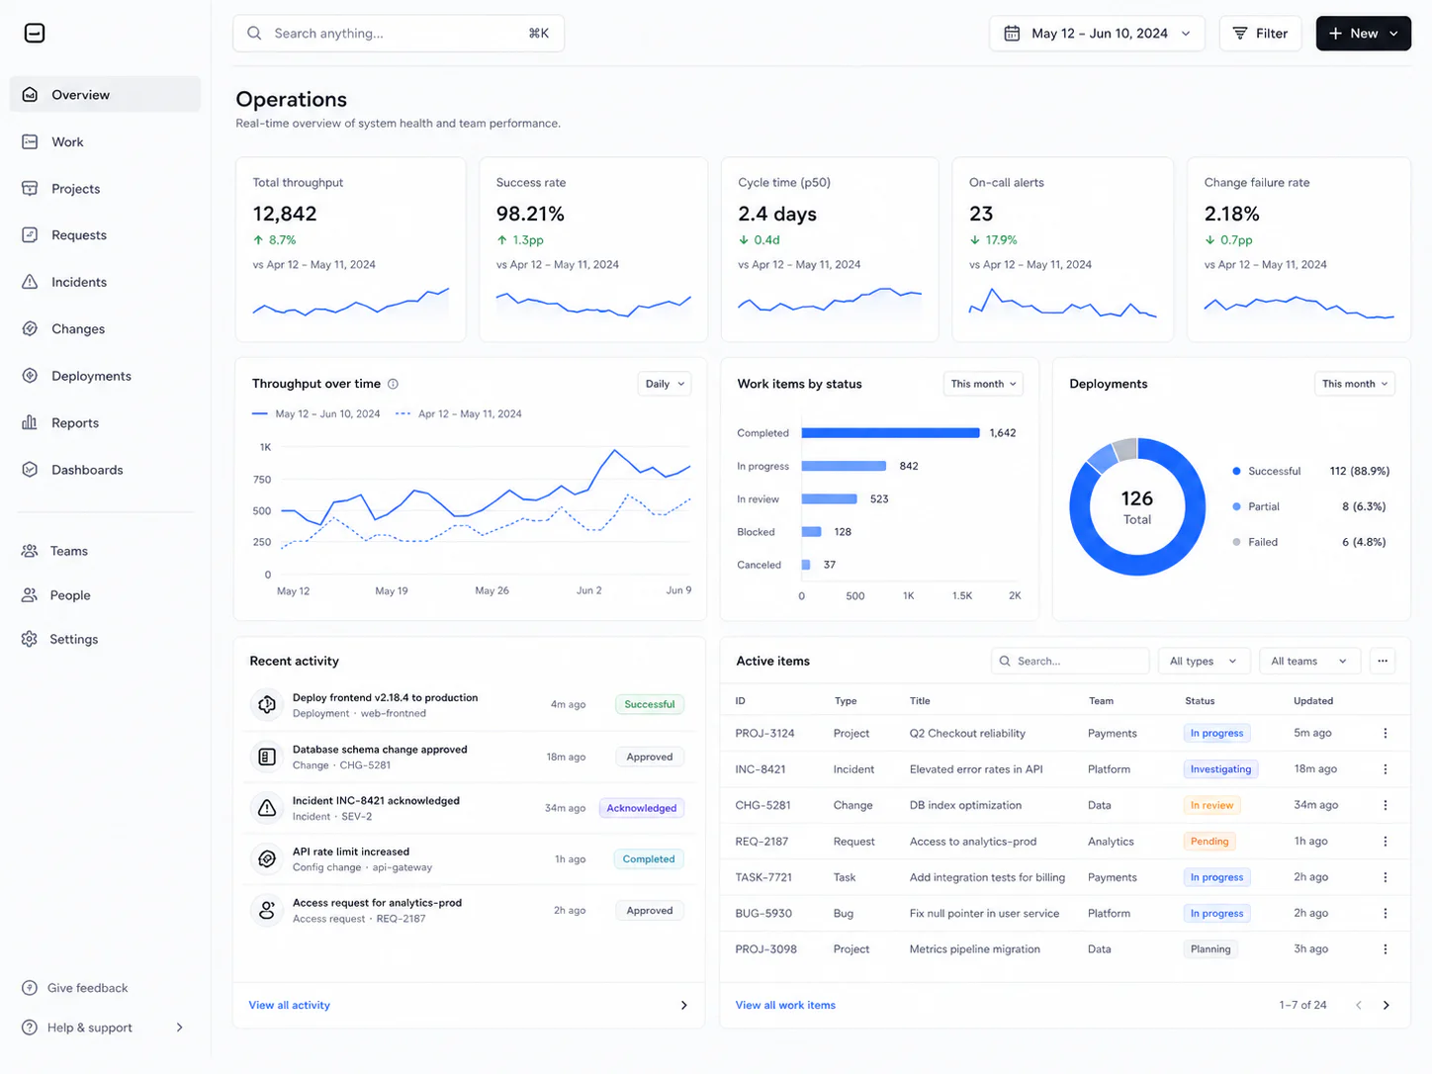
Task: Click the Planning status tag
Action: coord(1210,949)
